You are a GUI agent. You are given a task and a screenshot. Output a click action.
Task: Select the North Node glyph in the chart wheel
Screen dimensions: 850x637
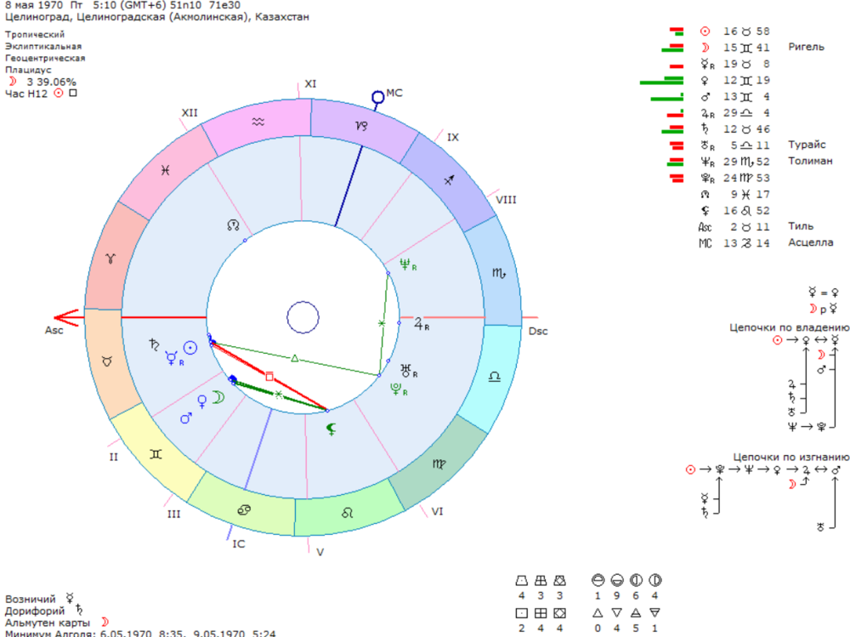pyautogui.click(x=233, y=225)
